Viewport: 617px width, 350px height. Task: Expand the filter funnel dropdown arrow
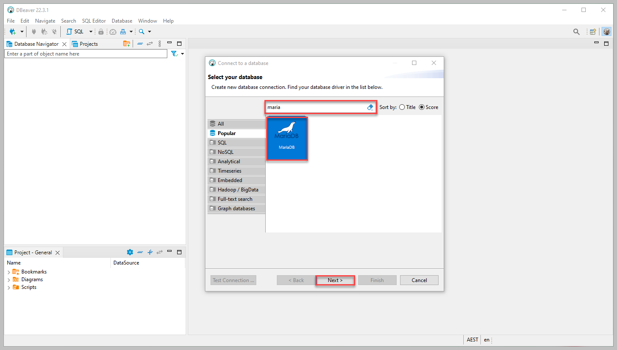183,54
